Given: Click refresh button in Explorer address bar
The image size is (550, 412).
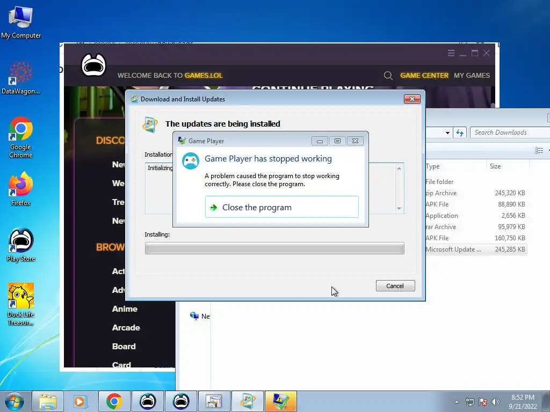Looking at the screenshot, I should [460, 133].
